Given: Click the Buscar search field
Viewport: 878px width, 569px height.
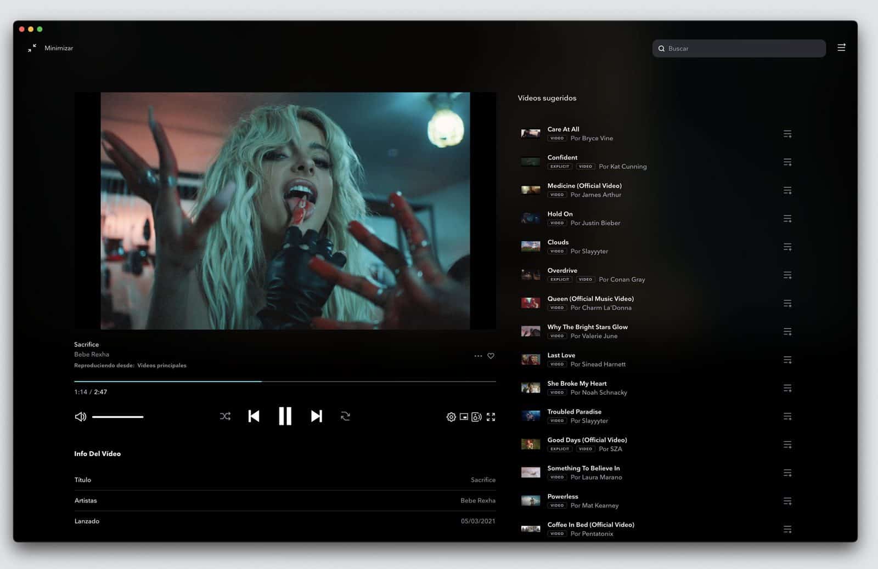Looking at the screenshot, I should [739, 48].
